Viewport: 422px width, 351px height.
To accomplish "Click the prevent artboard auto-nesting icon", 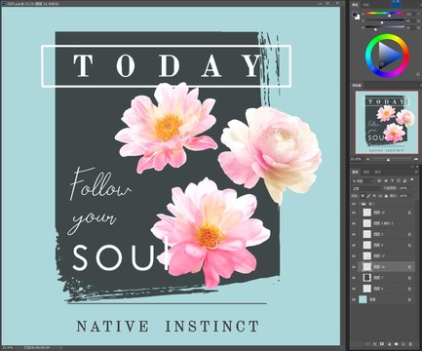I will (380, 196).
